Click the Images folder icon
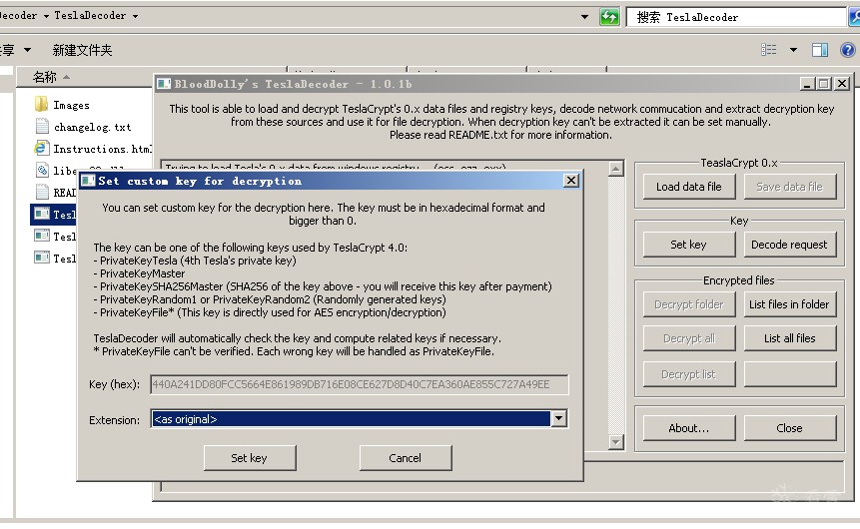This screenshot has width=860, height=529. pyautogui.click(x=41, y=104)
